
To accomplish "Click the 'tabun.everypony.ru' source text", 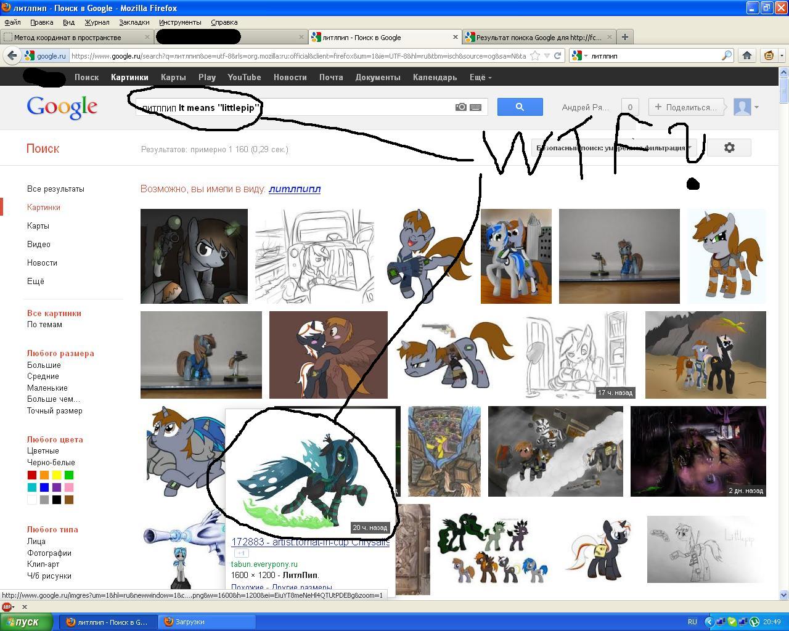I will pos(264,564).
